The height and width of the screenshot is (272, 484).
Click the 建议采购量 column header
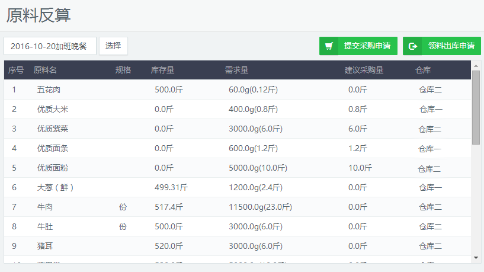click(x=364, y=70)
